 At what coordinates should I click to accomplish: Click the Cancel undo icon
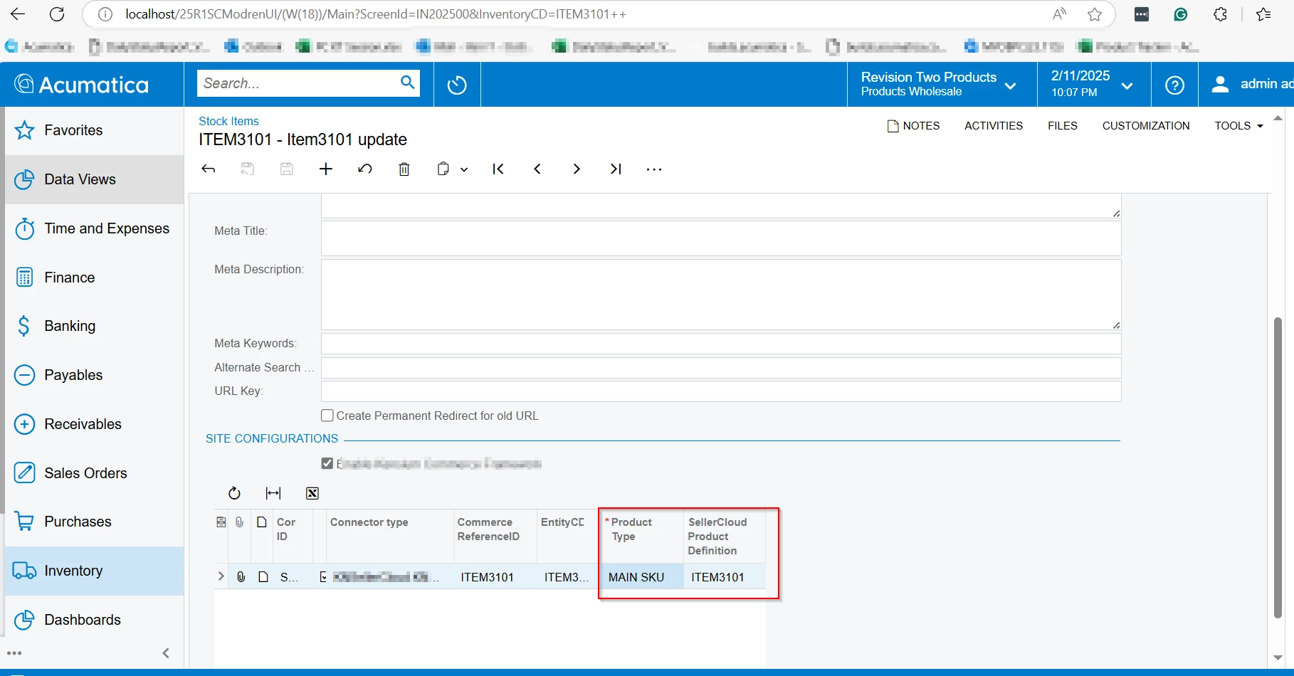tap(365, 169)
